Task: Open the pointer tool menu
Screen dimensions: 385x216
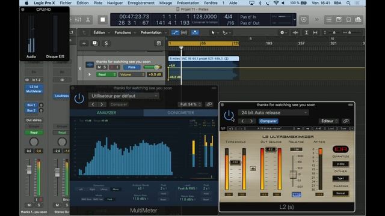Action: coord(214,32)
